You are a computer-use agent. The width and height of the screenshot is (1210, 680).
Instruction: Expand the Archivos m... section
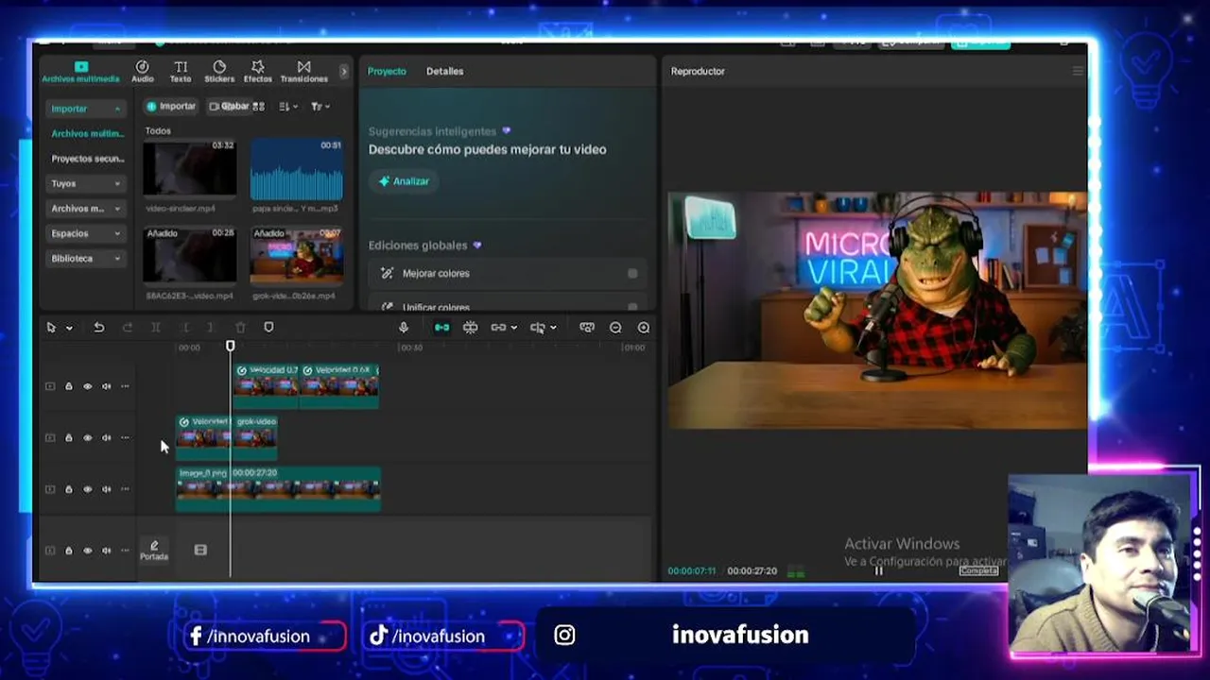coord(117,209)
